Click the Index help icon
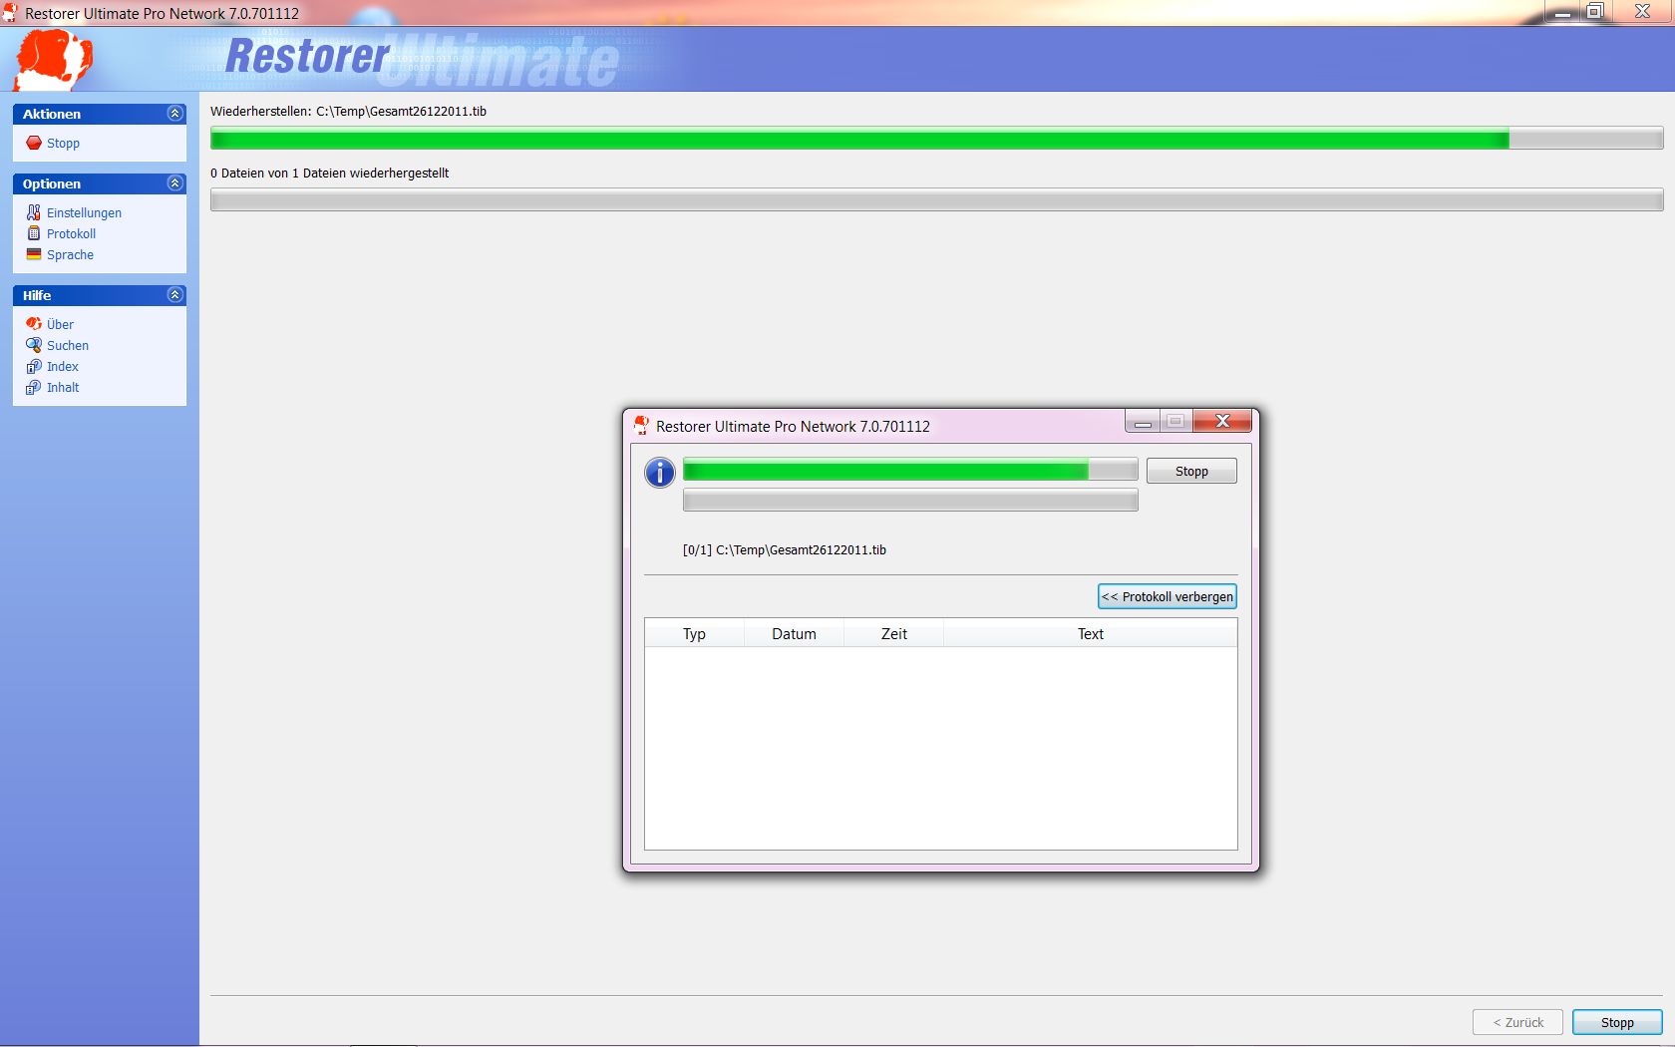This screenshot has width=1675, height=1047. (x=34, y=366)
